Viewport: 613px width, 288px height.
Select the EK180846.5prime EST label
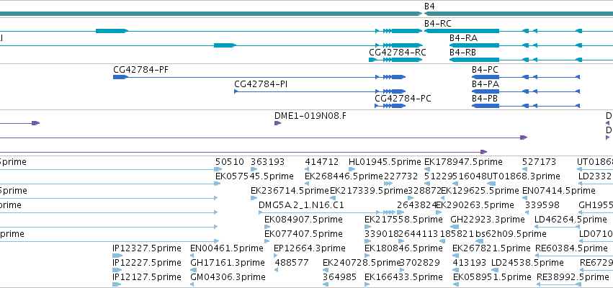(x=403, y=248)
